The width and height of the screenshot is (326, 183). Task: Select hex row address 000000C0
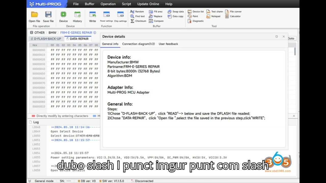[39, 106]
